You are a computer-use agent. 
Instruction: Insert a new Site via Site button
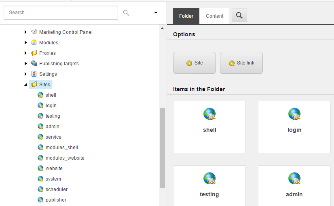(194, 63)
